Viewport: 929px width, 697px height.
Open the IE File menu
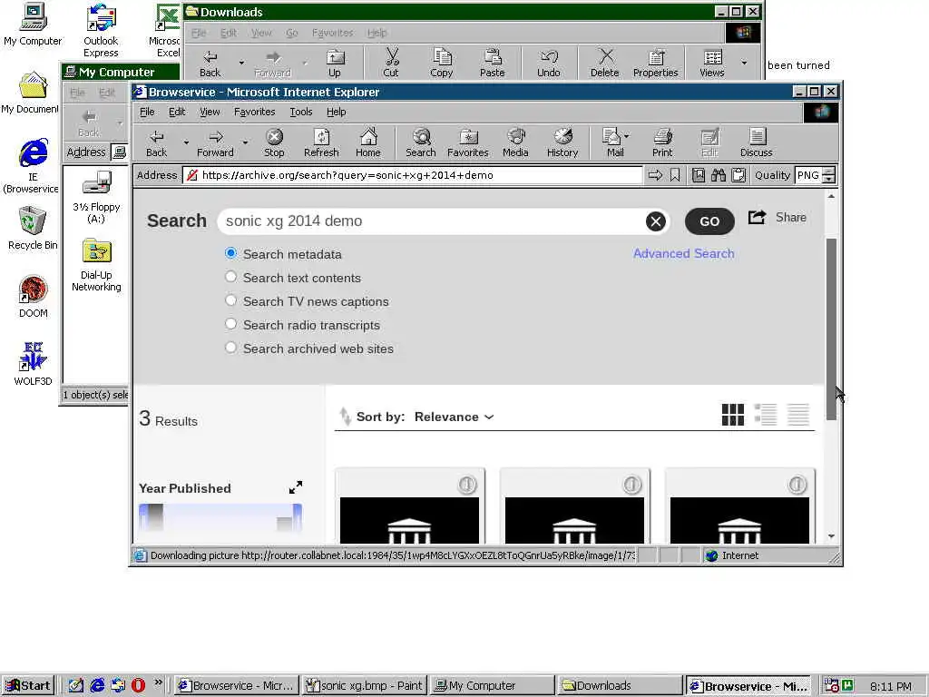(x=147, y=112)
